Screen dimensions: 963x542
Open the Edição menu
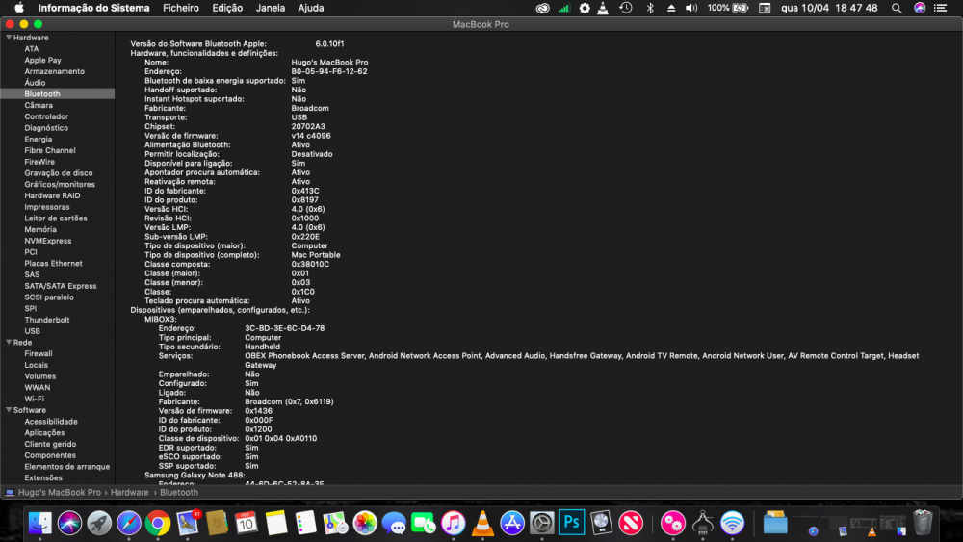tap(227, 8)
